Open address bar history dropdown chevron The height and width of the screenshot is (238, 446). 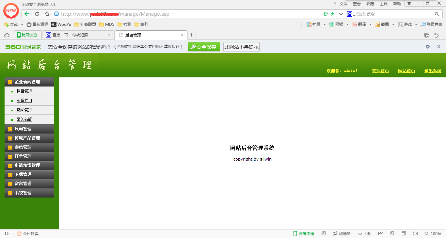click(x=341, y=14)
